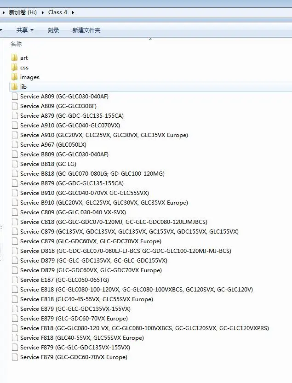Viewport: 292px width, 383px height.
Task: Click file icon for Service B910 (GC-GLC040-070VX GC-GLC55SVX)
Action: click(15, 193)
